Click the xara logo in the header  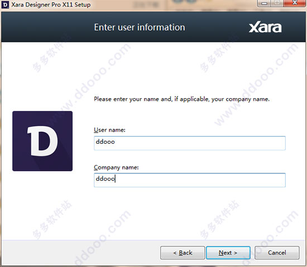click(265, 27)
